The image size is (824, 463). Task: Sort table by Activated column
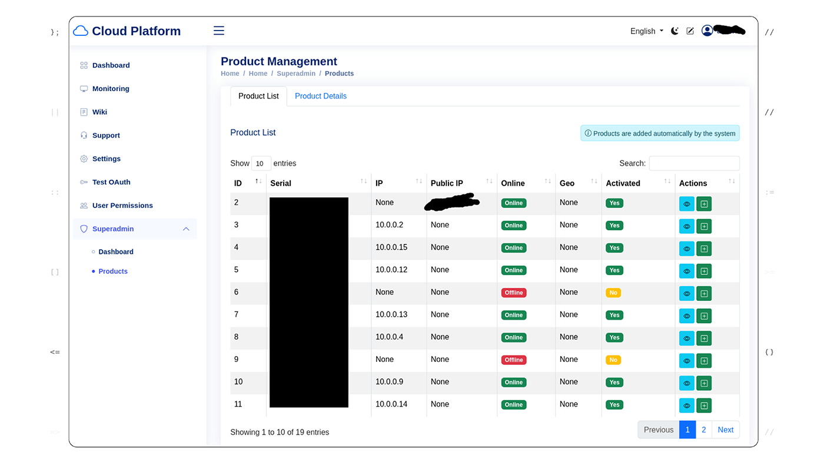[638, 183]
